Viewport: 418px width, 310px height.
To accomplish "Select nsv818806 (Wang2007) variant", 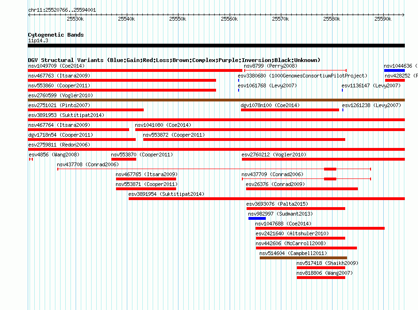I will coord(321,278).
